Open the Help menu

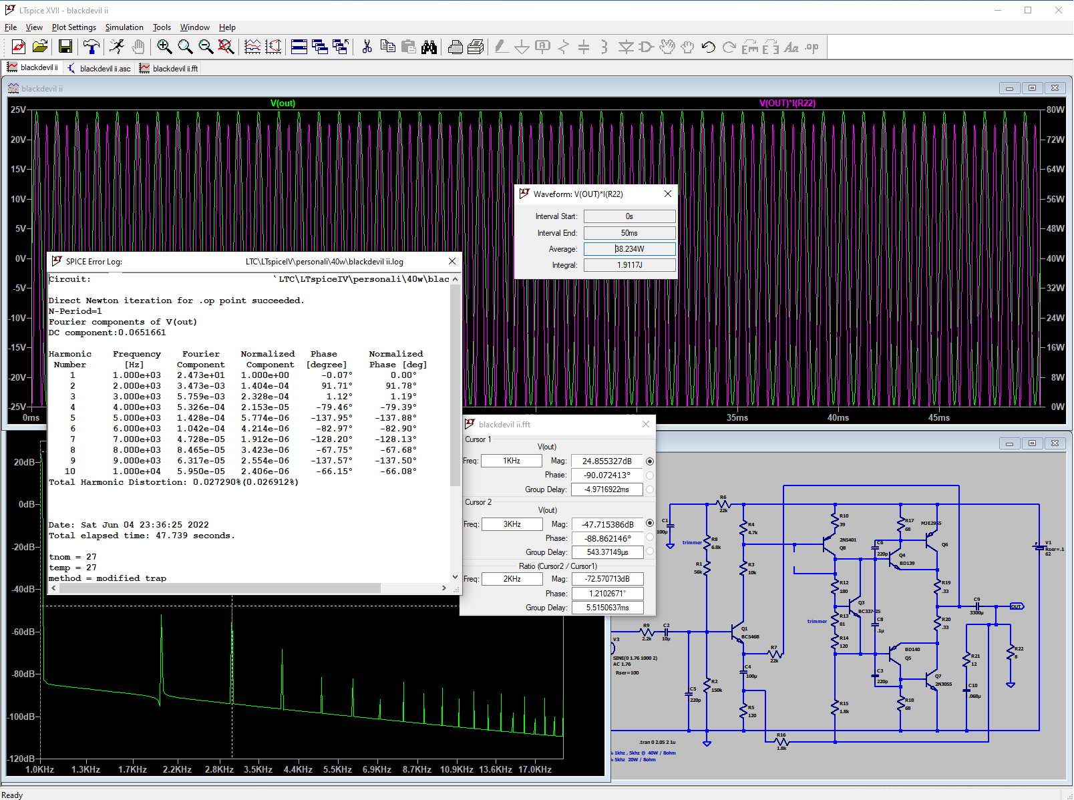(x=227, y=27)
